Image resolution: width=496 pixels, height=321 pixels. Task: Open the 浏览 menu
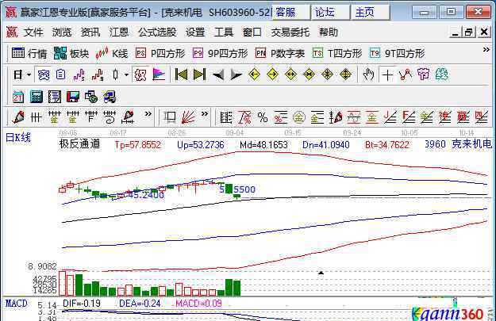pos(62,32)
